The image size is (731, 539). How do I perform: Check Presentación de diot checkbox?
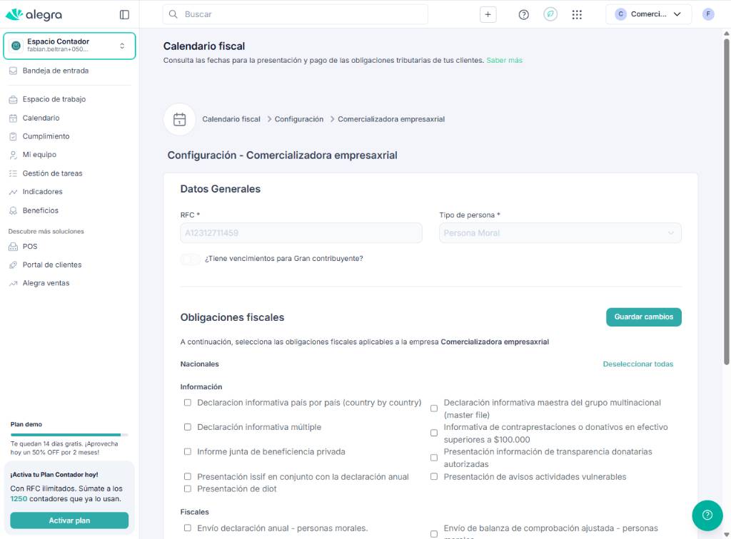coord(188,489)
